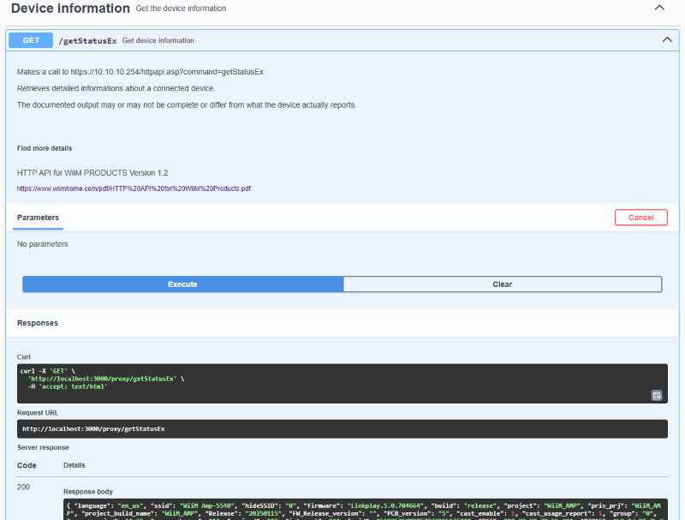The width and height of the screenshot is (685, 520).
Task: Click the 'No parameters' text
Action: click(x=42, y=244)
